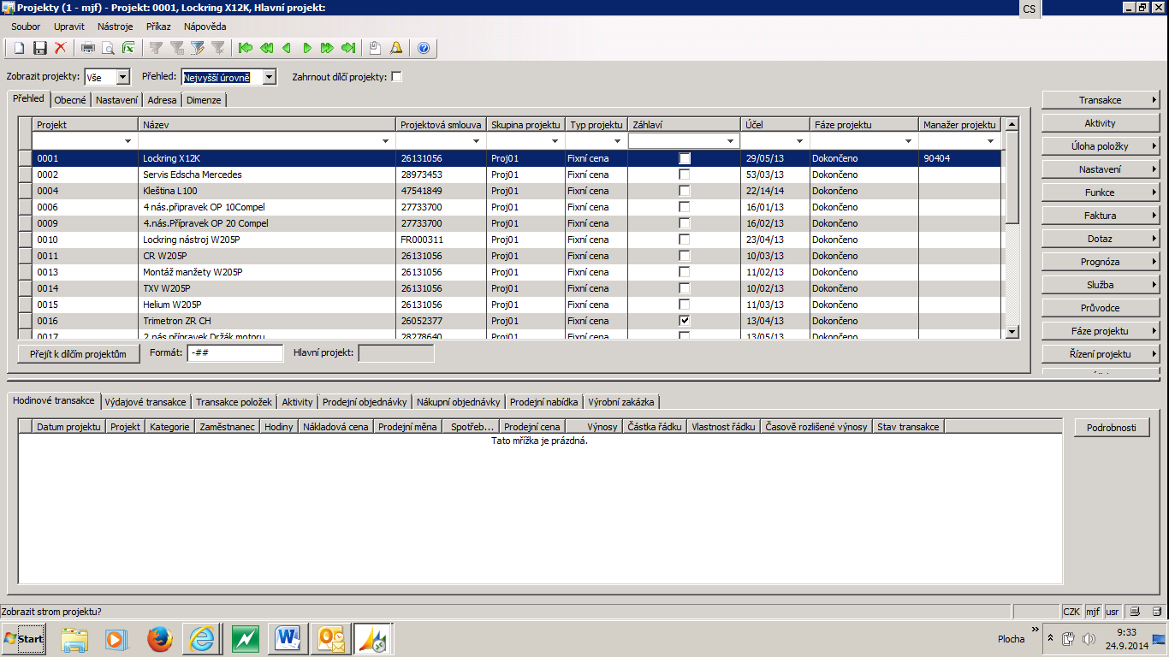This screenshot has height=657, width=1169.
Task: Open Zobrazit projekty dropdown
Action: point(122,77)
